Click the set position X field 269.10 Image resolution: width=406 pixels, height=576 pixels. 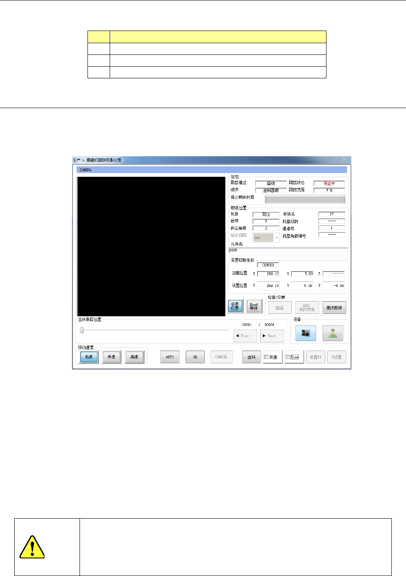pyautogui.click(x=268, y=286)
